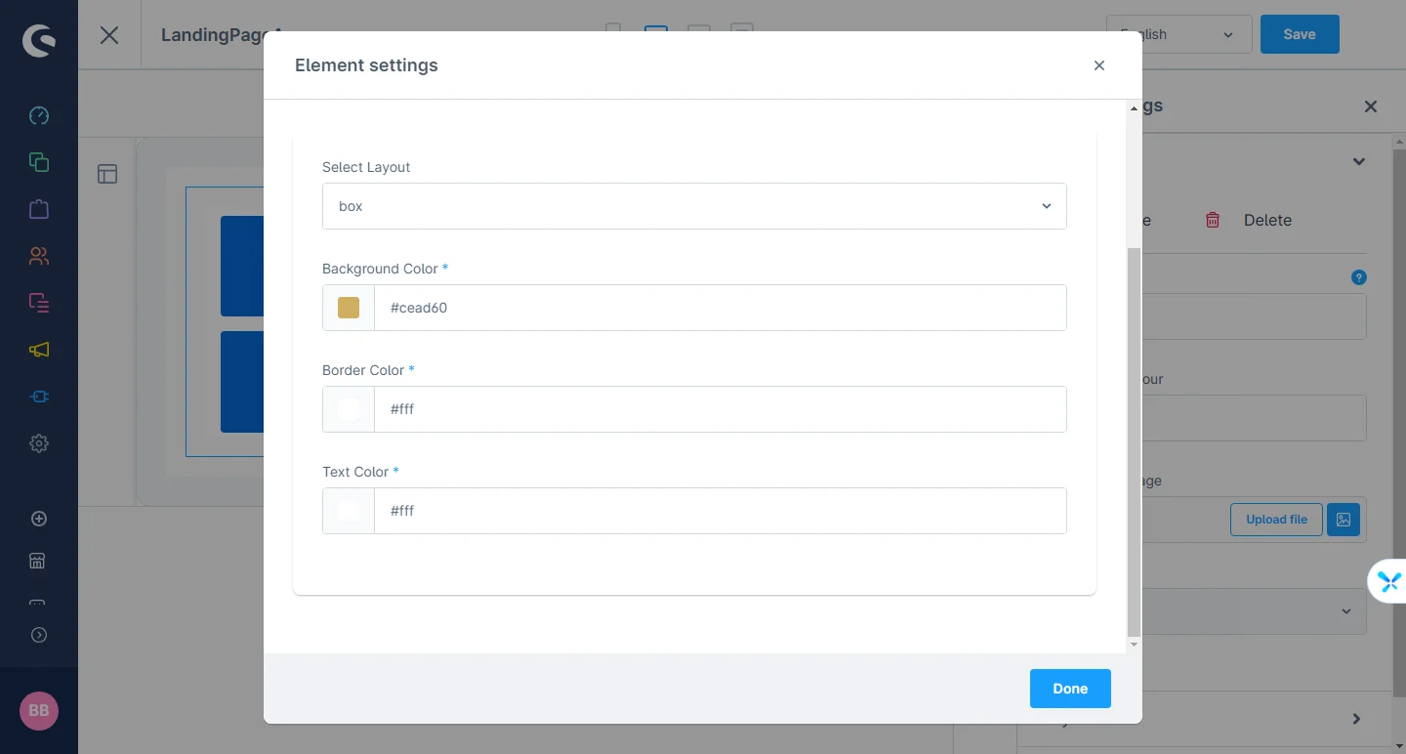The image size is (1406, 754).
Task: Open the Customers icon in sidebar
Action: 39,256
